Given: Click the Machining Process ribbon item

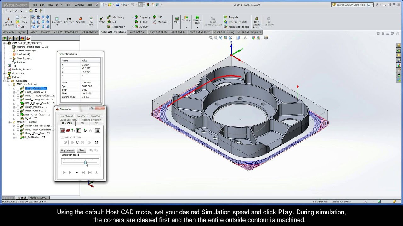Looking at the screenshot, I should coord(236,27).
